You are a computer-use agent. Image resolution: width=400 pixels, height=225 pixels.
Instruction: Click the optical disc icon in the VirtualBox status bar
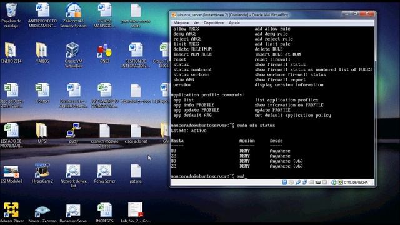coord(291,182)
